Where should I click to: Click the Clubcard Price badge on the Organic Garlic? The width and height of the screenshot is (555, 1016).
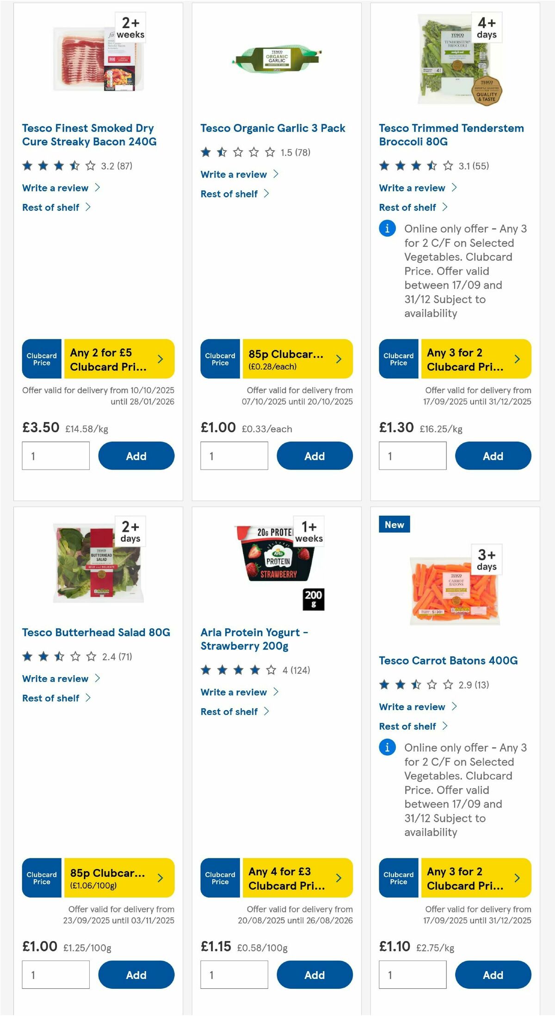[x=220, y=359]
